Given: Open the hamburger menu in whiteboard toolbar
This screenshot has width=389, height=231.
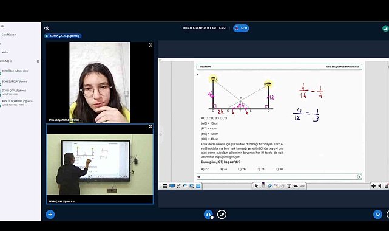Looking at the screenshot, I should (x=165, y=186).
